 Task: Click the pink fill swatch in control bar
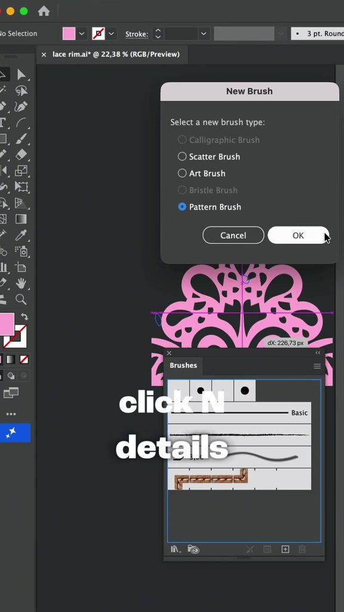[x=69, y=33]
